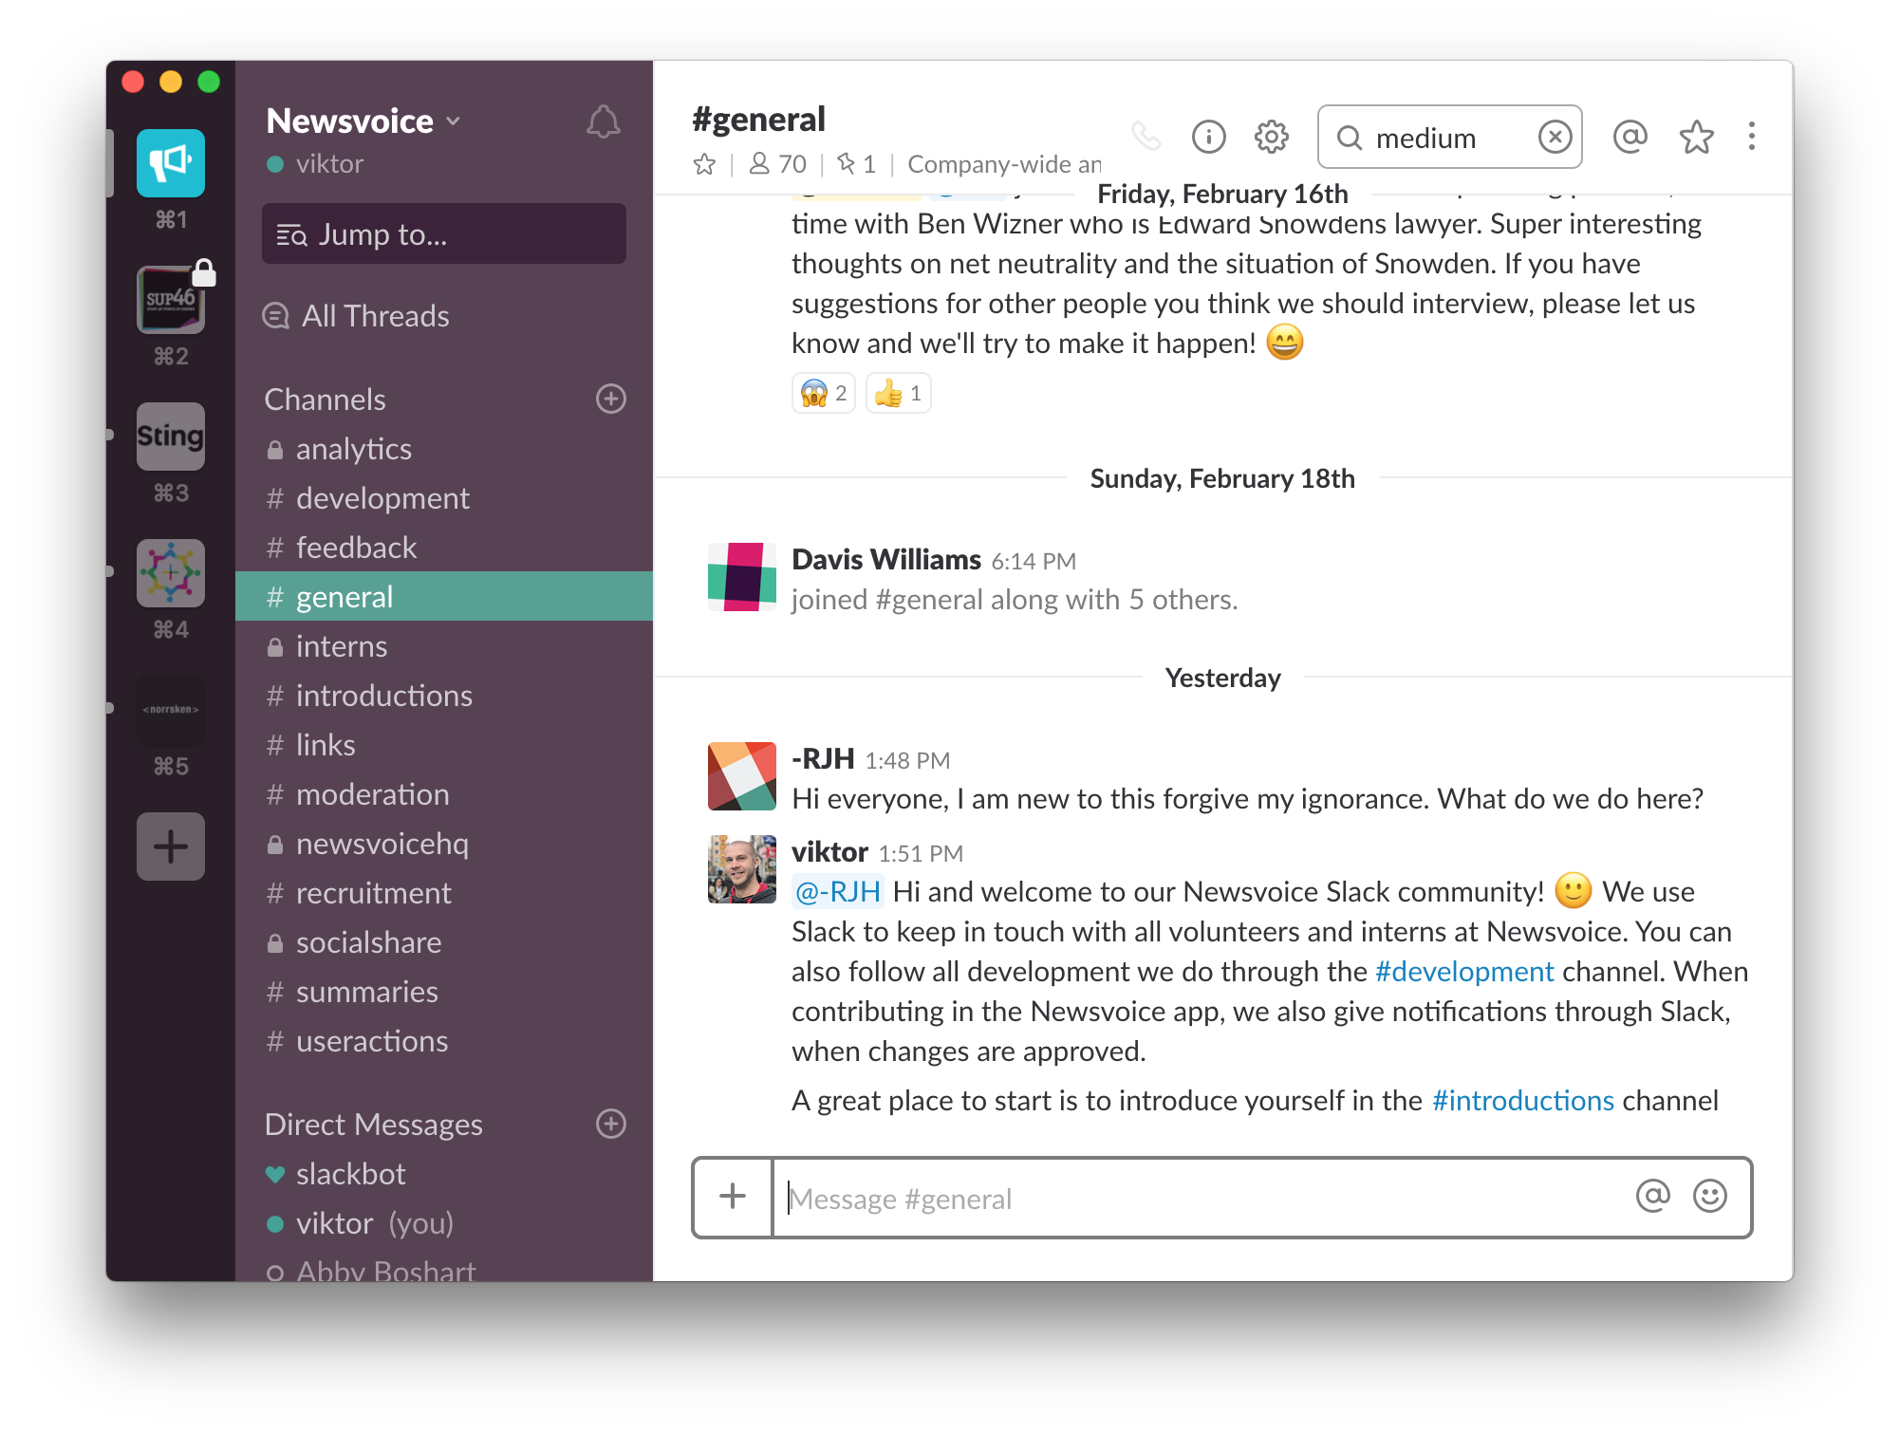Image resolution: width=1900 pixels, height=1433 pixels.
Task: Start a call with phone icon
Action: [x=1146, y=137]
